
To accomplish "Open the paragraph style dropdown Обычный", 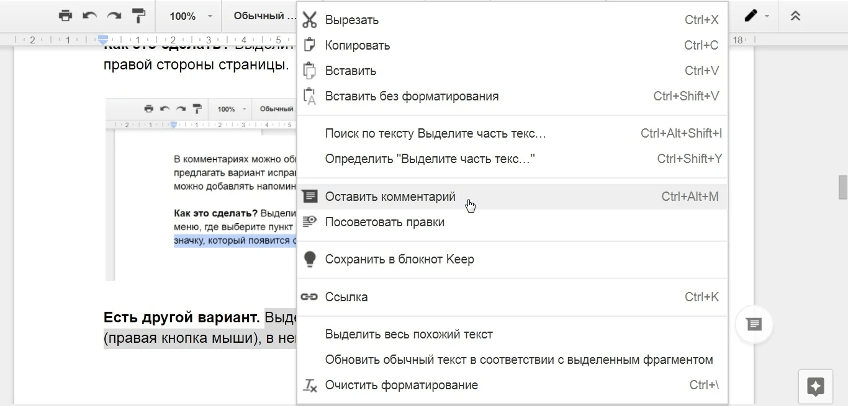I will pos(263,16).
